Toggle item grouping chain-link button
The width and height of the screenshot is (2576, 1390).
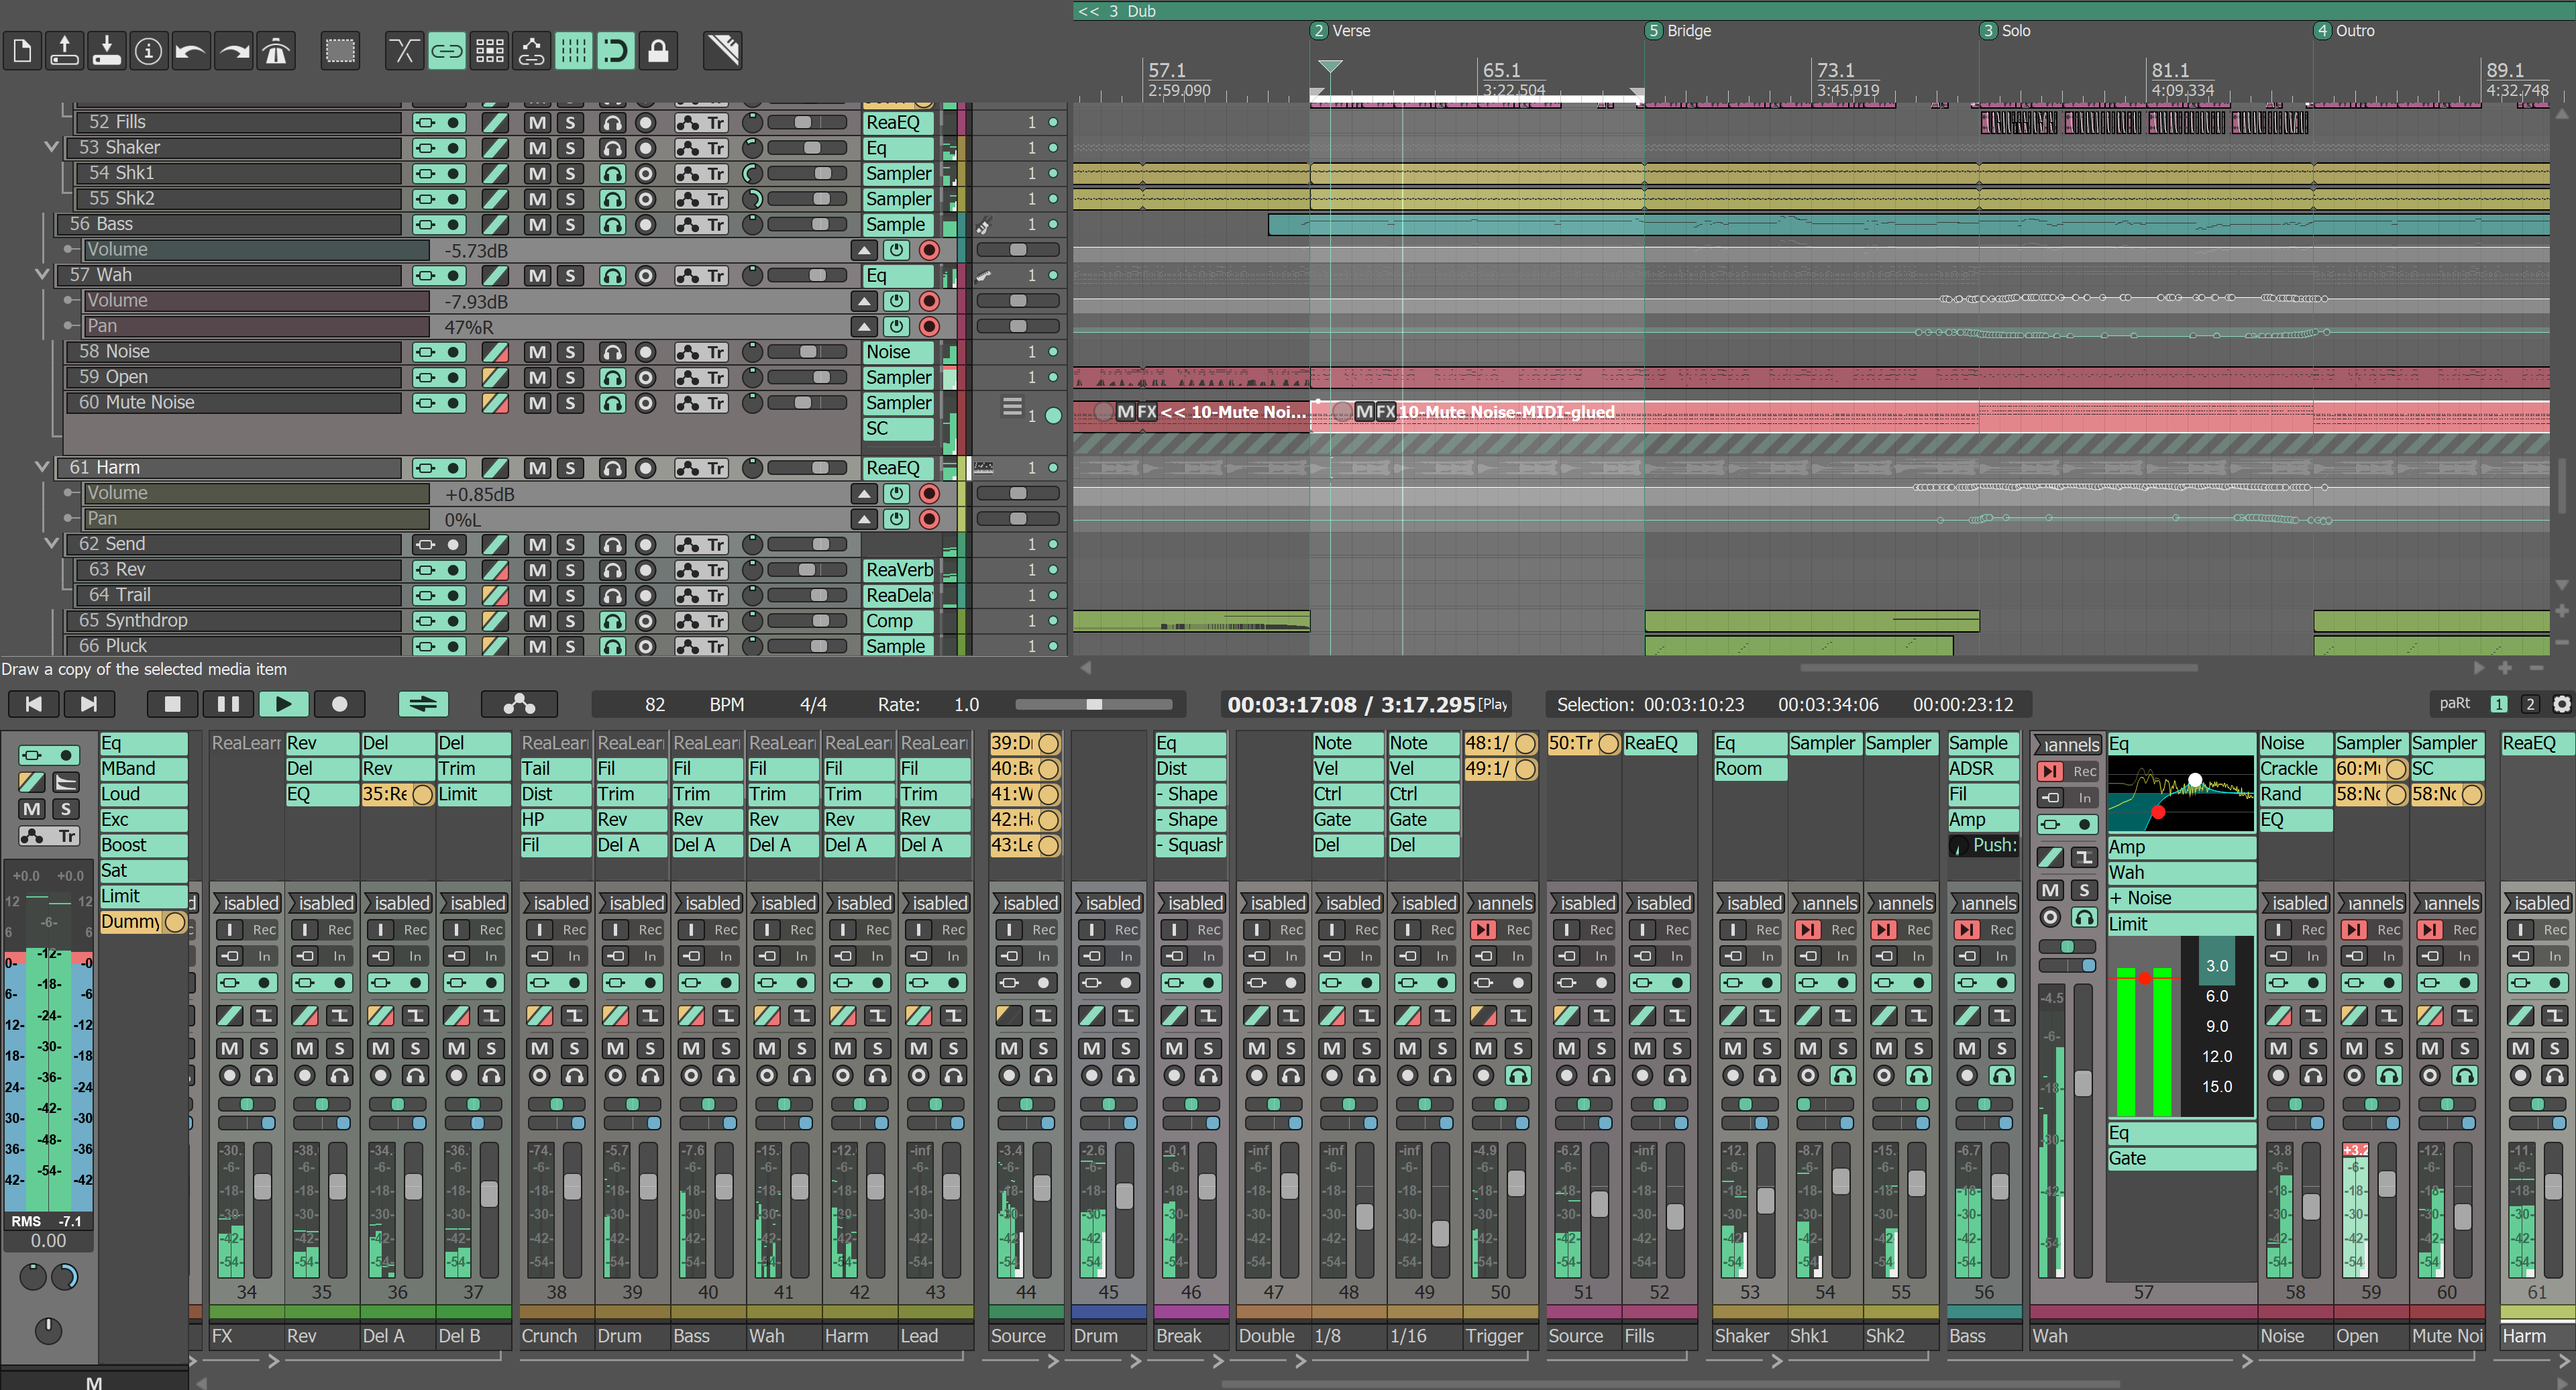447,50
